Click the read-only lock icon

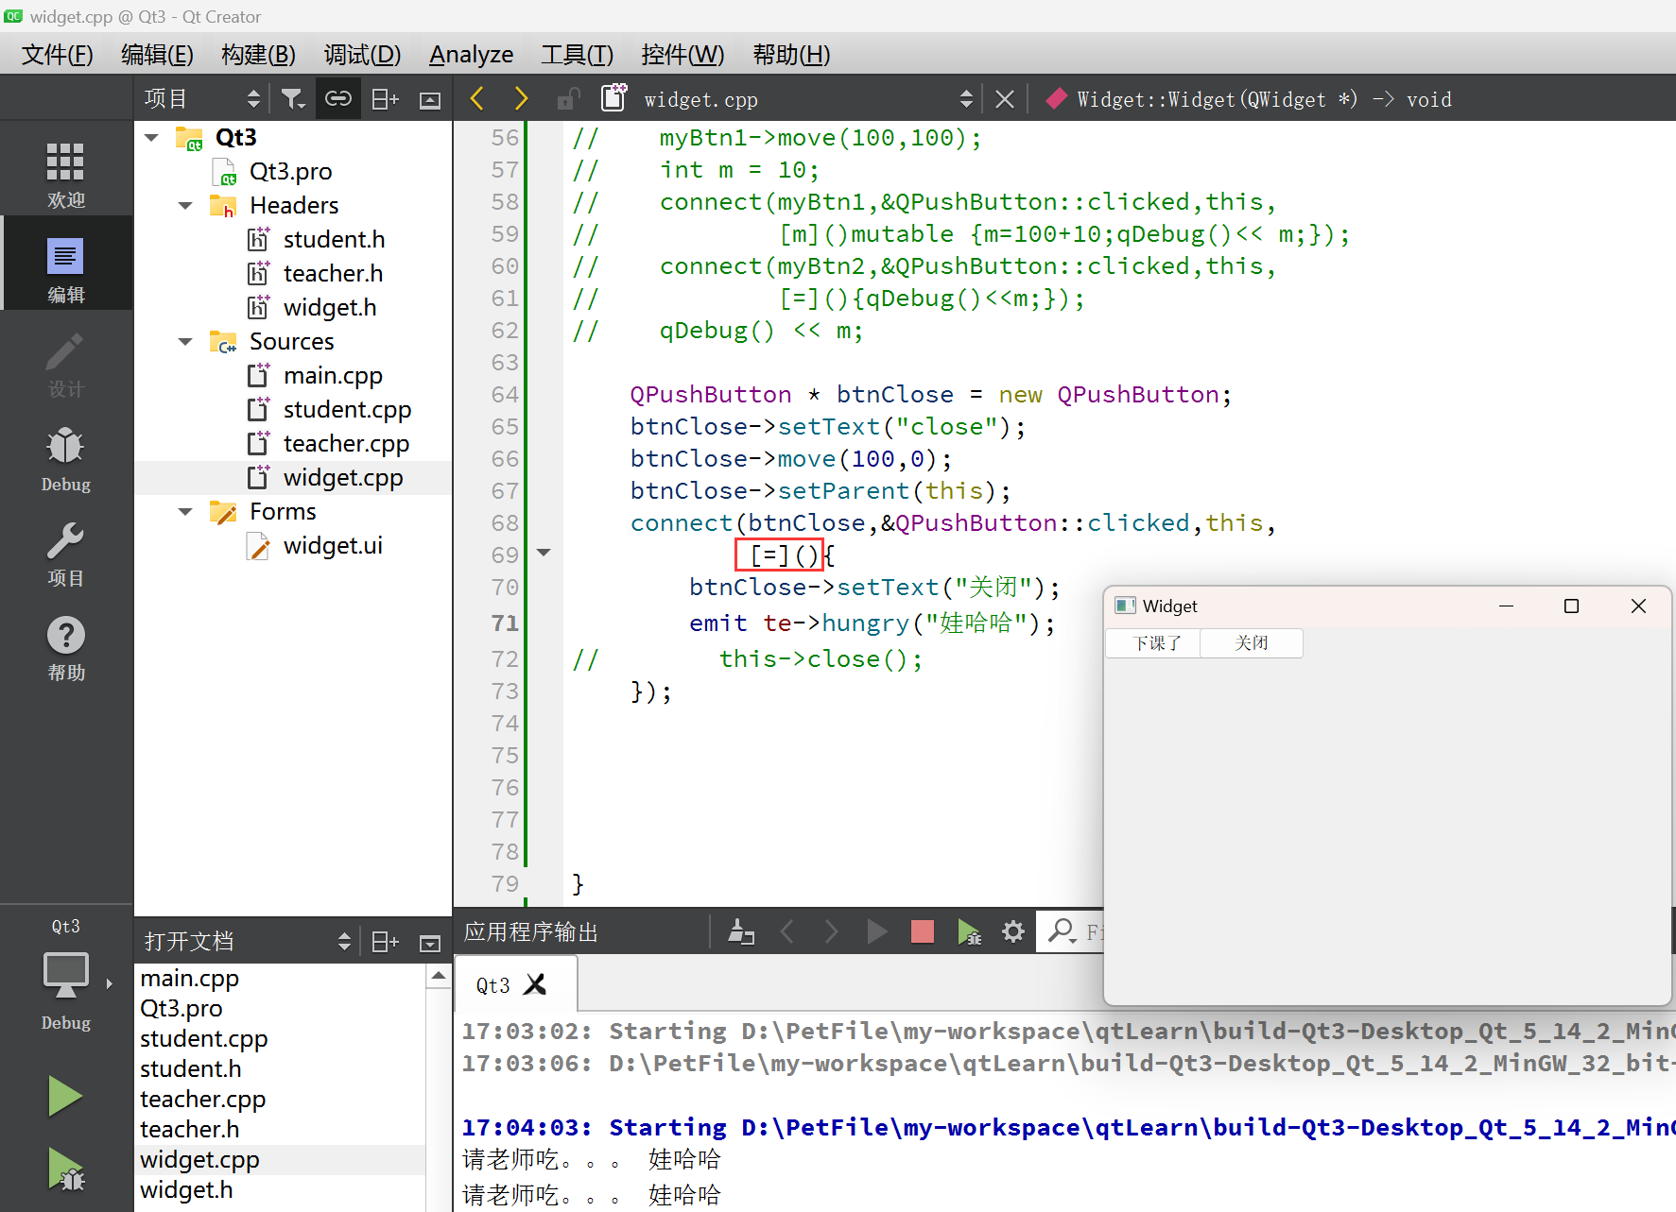point(568,98)
